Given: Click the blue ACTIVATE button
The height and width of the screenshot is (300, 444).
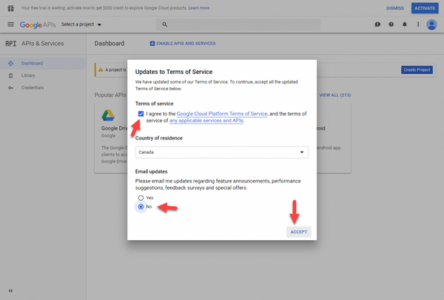Looking at the screenshot, I should pyautogui.click(x=425, y=8).
